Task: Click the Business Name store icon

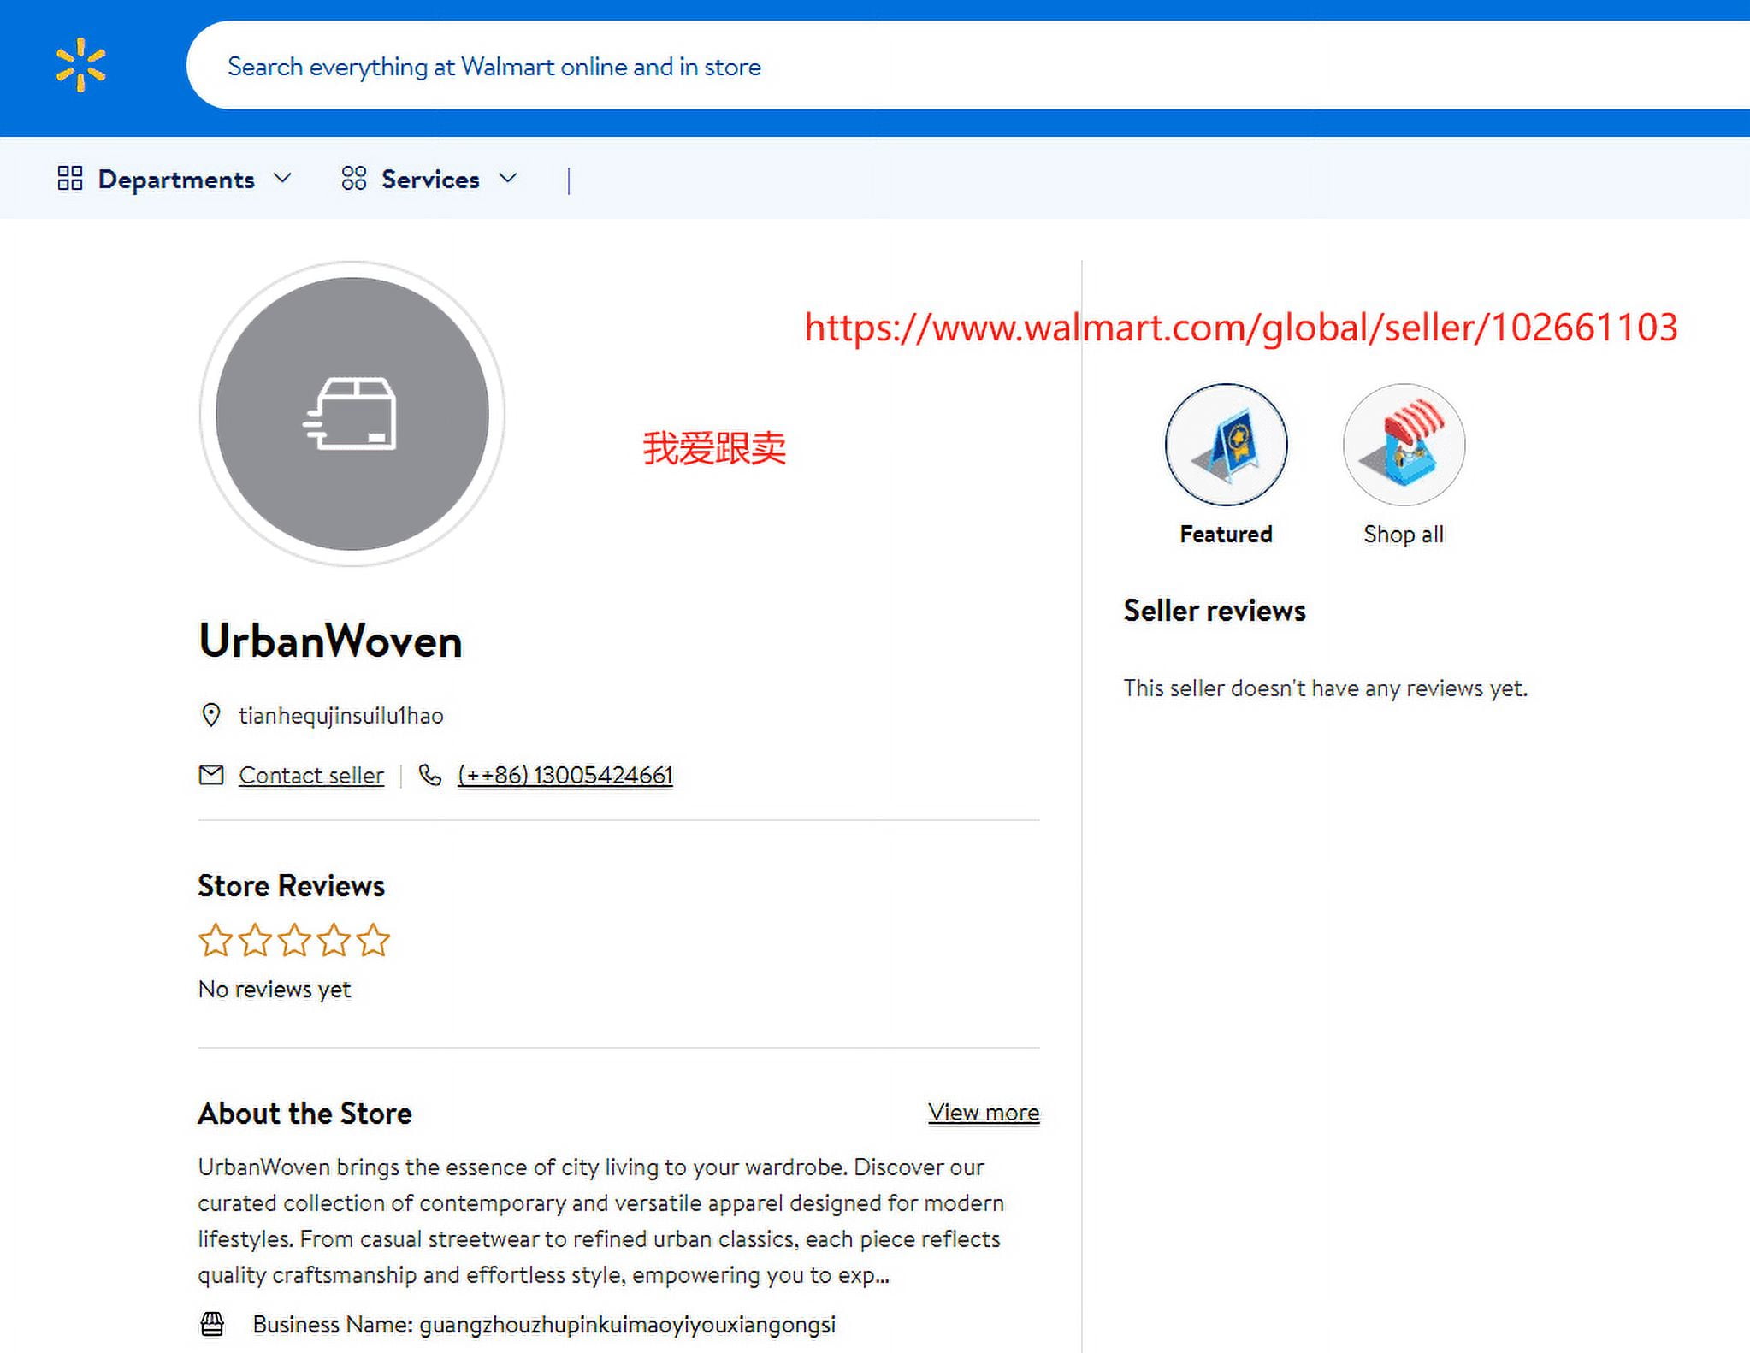Action: point(212,1324)
